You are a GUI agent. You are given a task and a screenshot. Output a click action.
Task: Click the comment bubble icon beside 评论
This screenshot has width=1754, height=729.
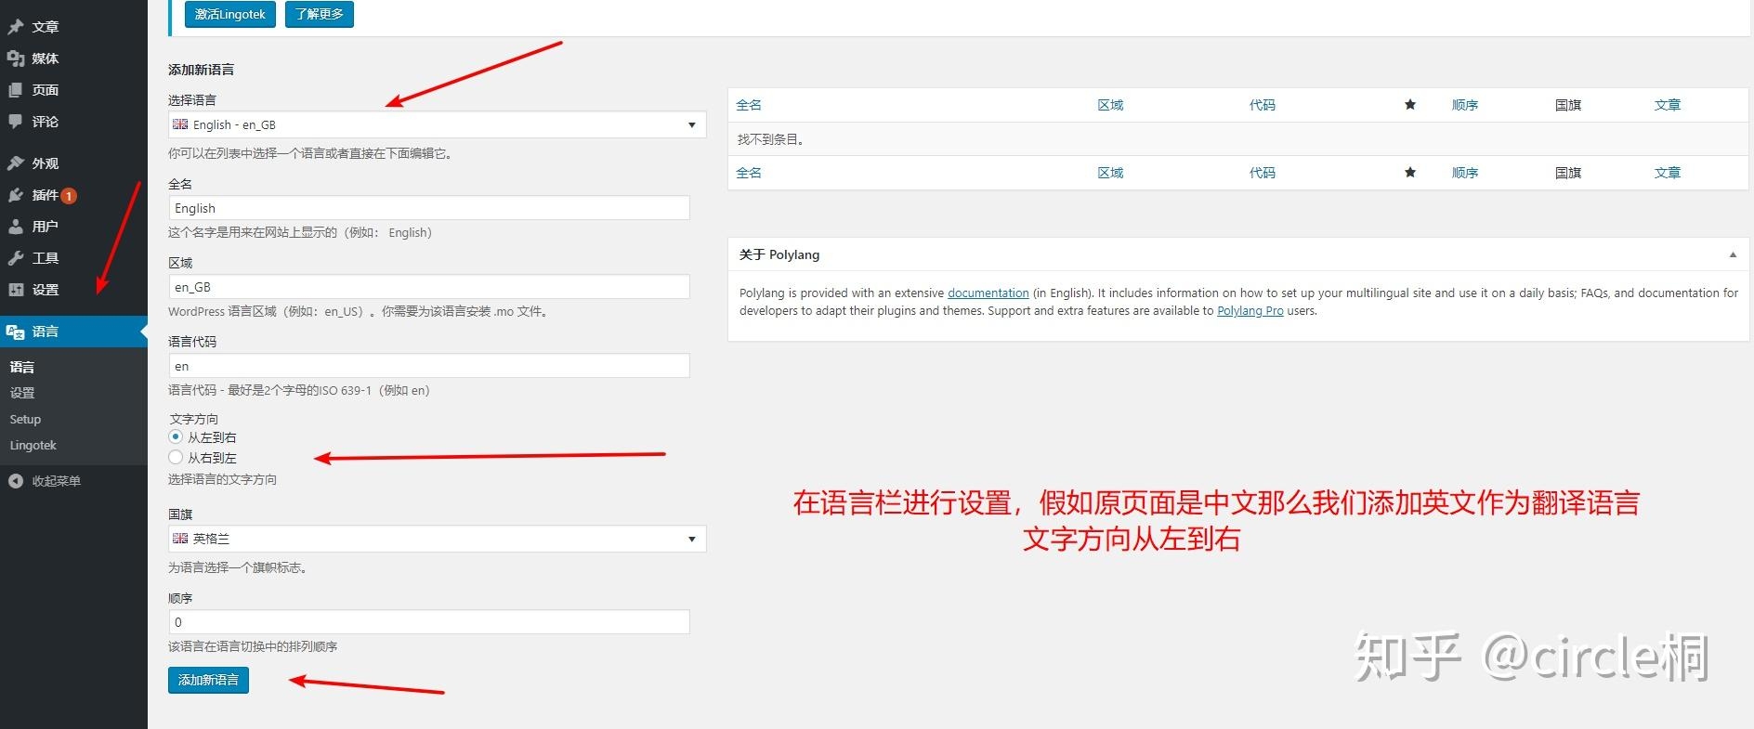pyautogui.click(x=16, y=122)
